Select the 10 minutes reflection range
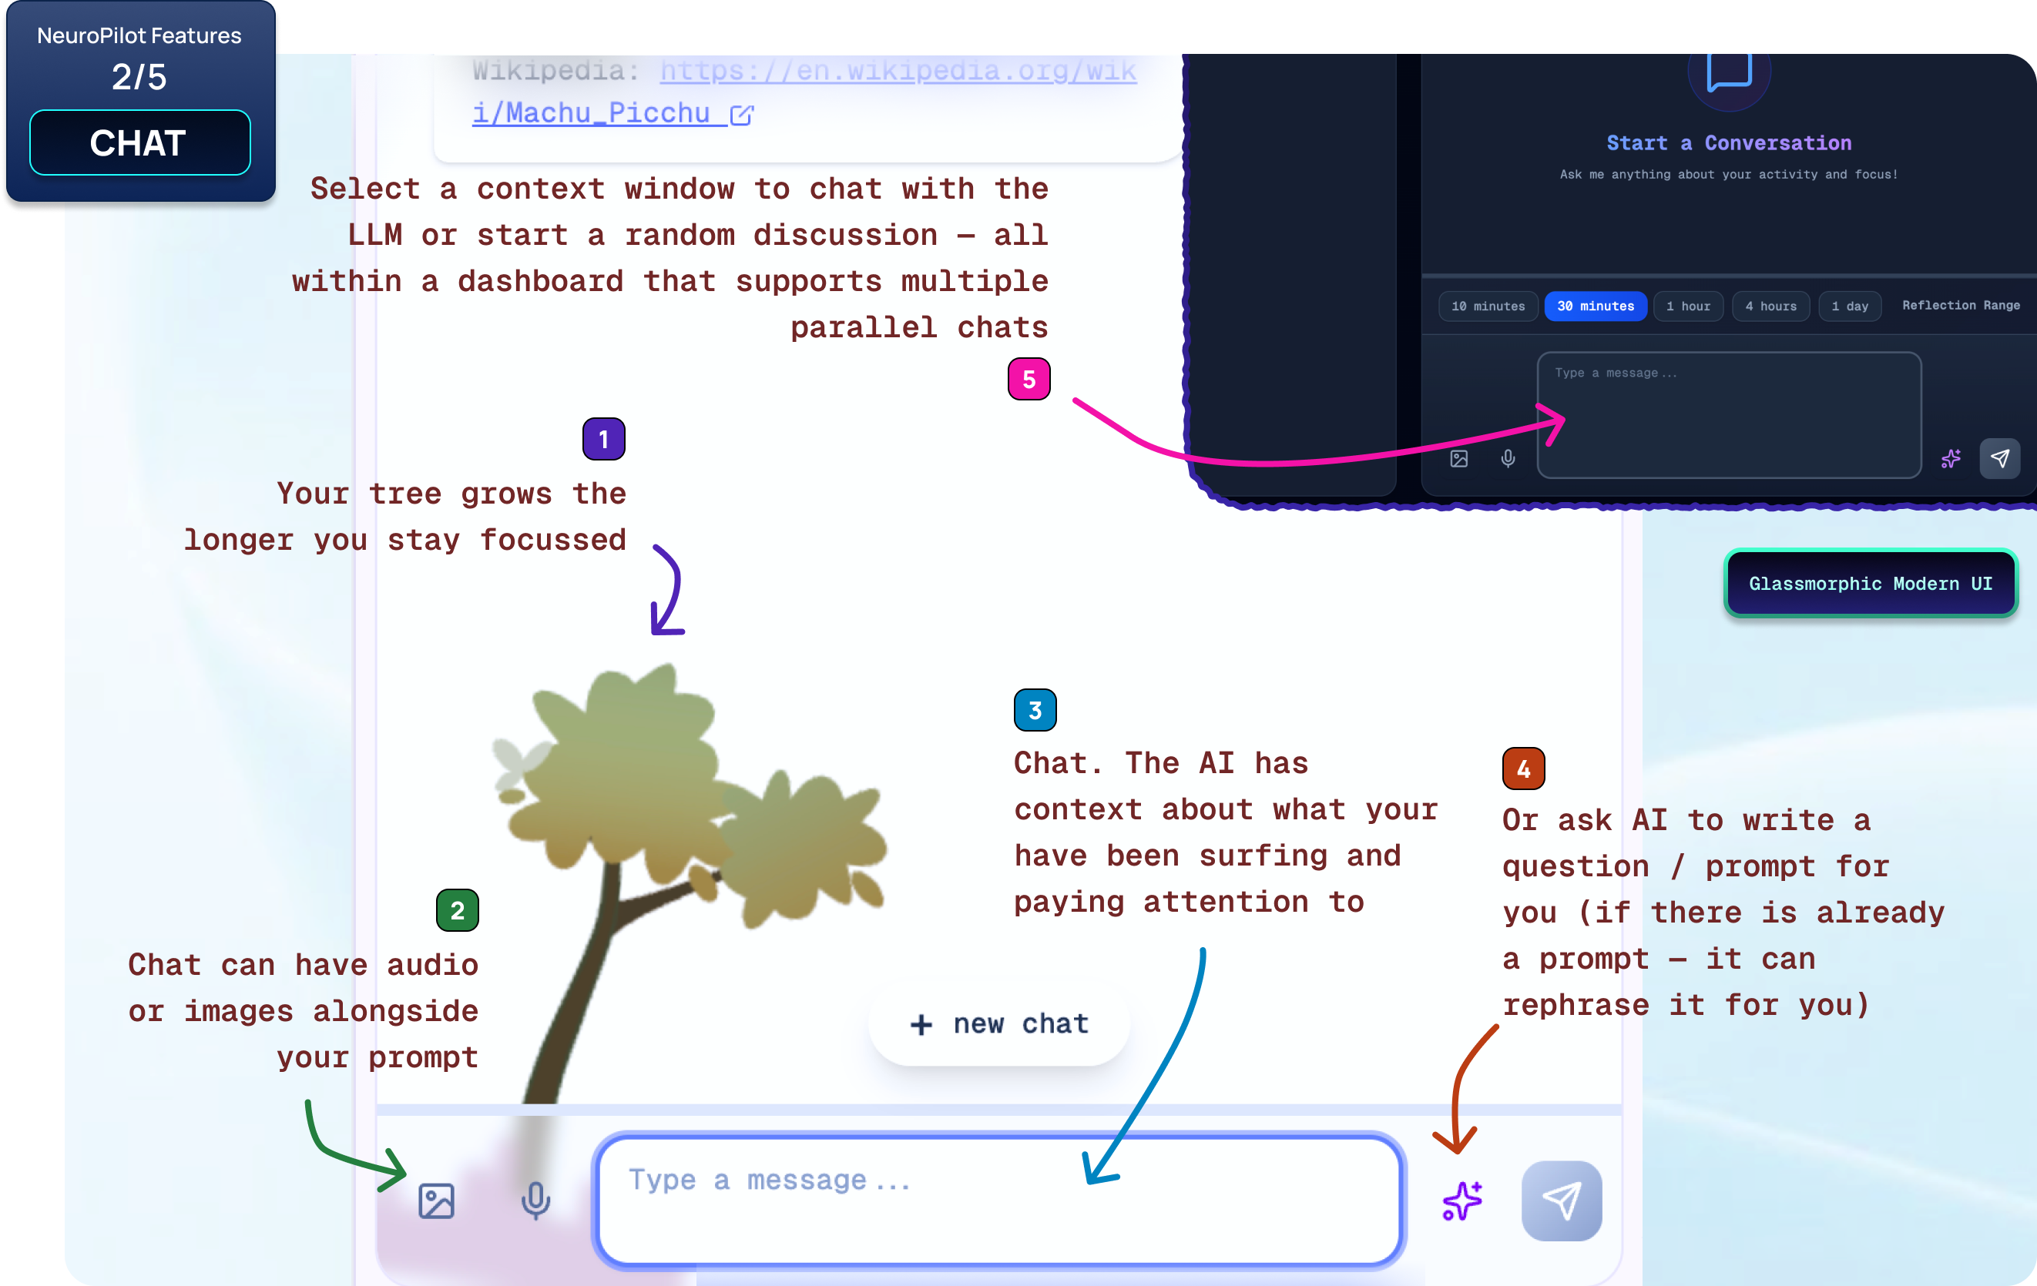The height and width of the screenshot is (1286, 2037). 1488,306
